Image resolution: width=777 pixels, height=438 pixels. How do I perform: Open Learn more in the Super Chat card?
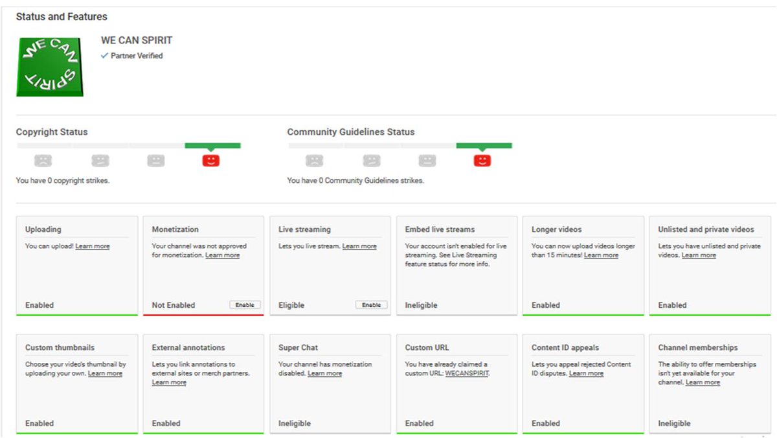point(325,373)
